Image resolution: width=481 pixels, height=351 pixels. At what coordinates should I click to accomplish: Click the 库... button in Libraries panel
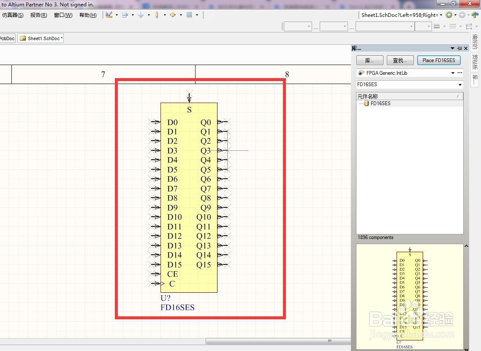click(370, 60)
